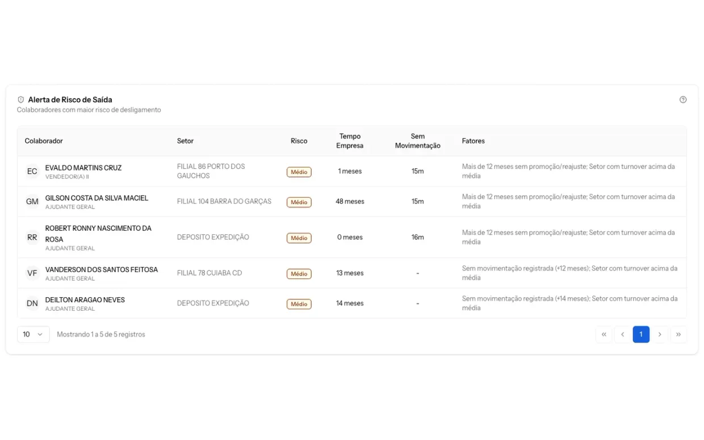Click the RR avatar for Robert Ronny
704x440 pixels.
click(32, 238)
